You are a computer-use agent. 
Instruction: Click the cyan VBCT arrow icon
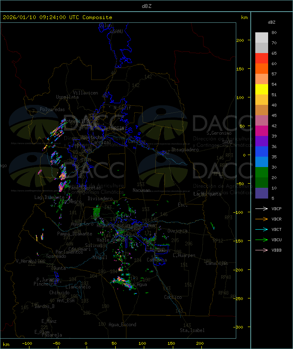(x=262, y=230)
